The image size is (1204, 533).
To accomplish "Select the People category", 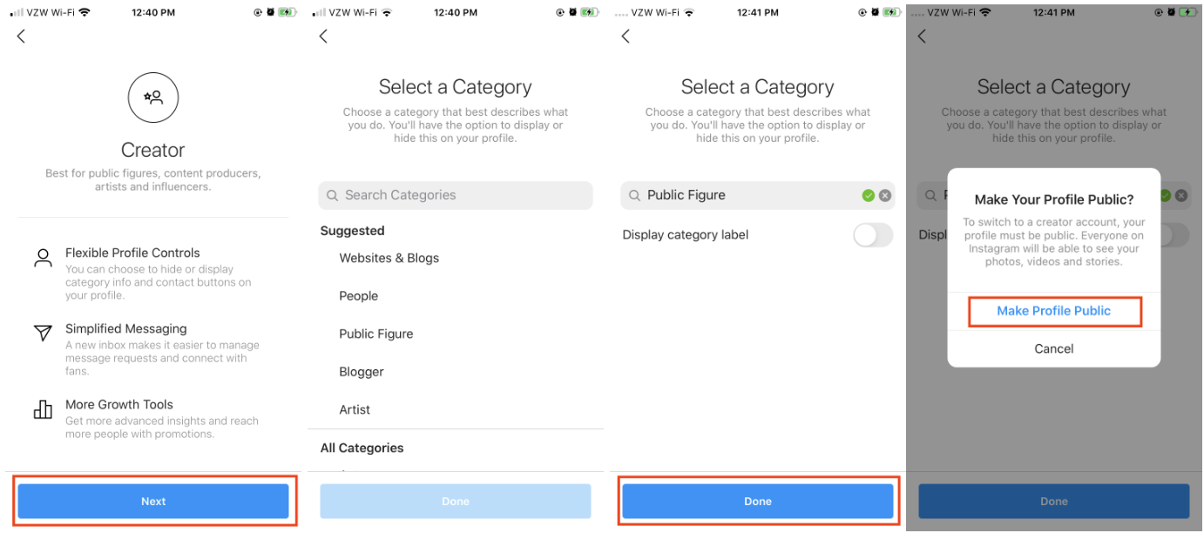I will click(x=359, y=296).
